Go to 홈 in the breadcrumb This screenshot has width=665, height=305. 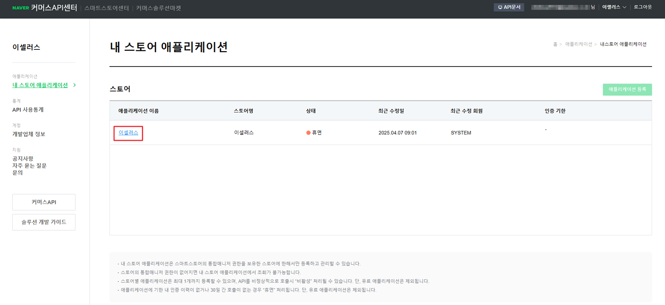555,44
